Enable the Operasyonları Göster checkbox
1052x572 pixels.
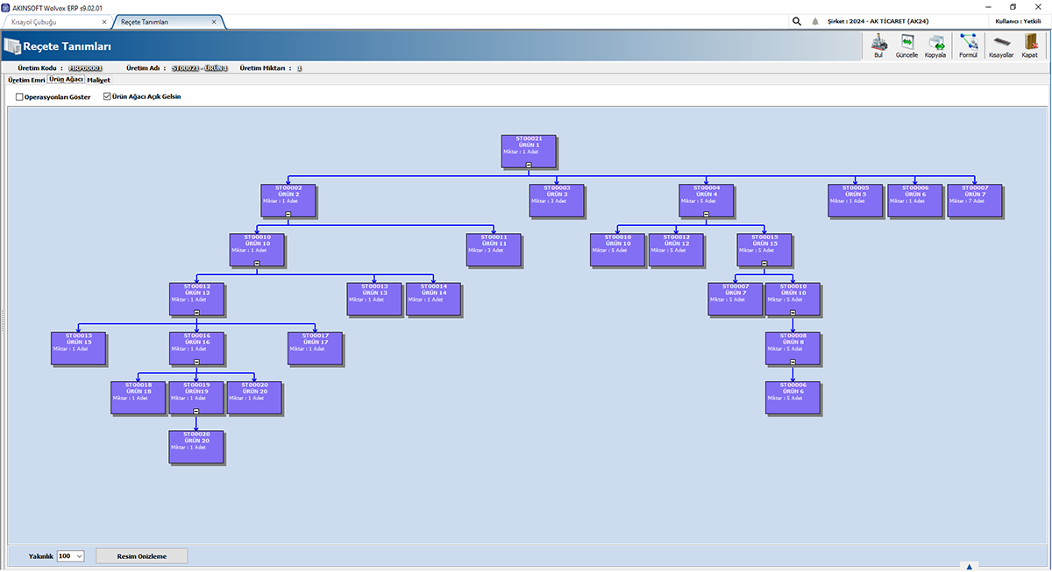tap(19, 96)
